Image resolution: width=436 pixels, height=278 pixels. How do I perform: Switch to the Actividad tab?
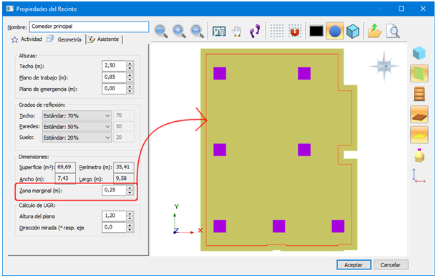tap(26, 39)
